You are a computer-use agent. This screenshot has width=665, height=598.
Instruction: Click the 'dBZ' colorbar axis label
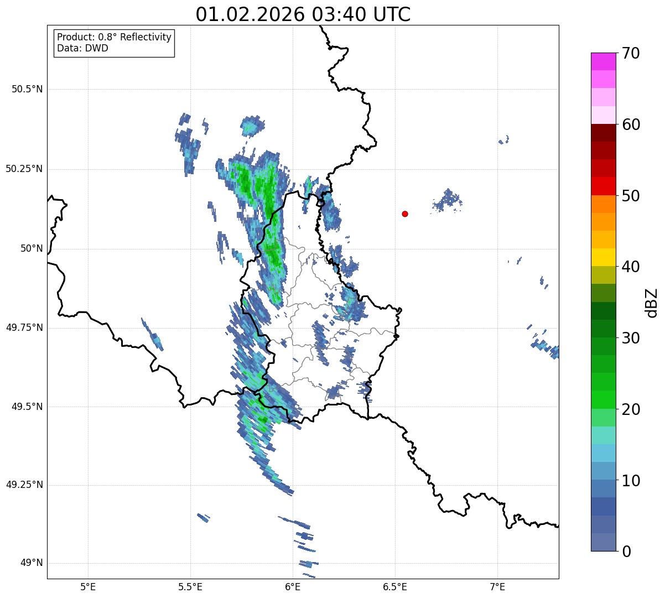(x=652, y=302)
